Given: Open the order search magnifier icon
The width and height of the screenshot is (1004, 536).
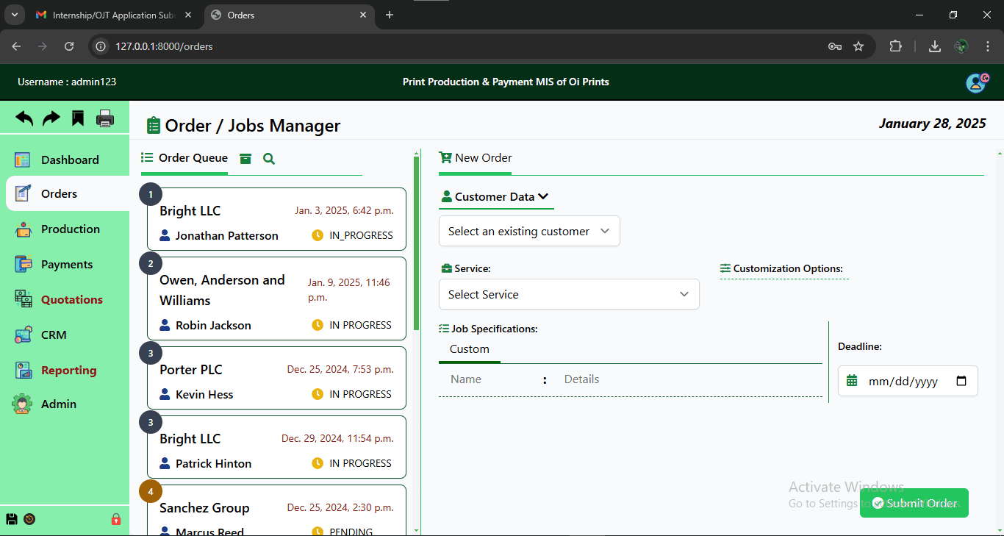Looking at the screenshot, I should pyautogui.click(x=269, y=159).
